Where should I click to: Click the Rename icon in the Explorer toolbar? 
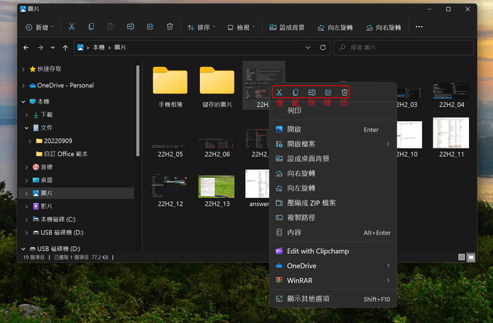[131, 27]
